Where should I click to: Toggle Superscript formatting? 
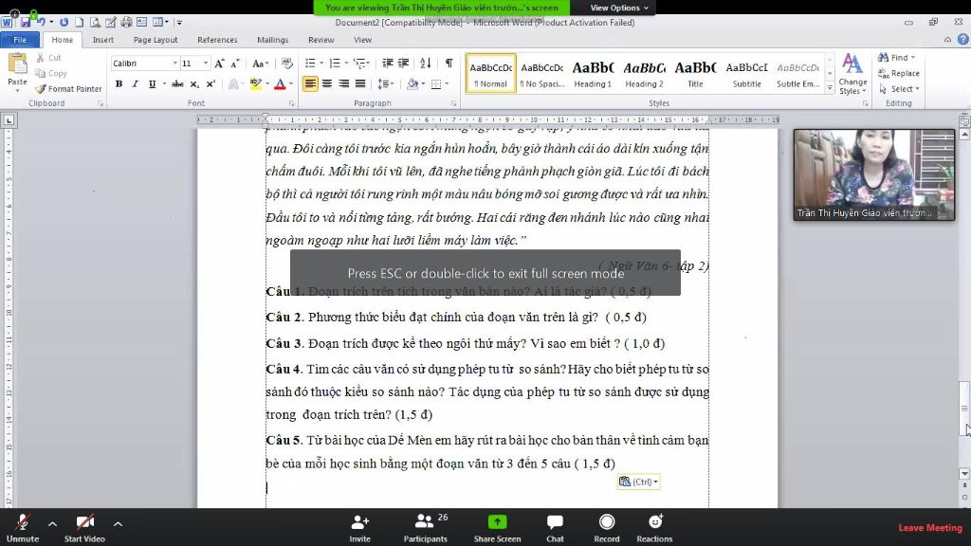click(x=211, y=83)
